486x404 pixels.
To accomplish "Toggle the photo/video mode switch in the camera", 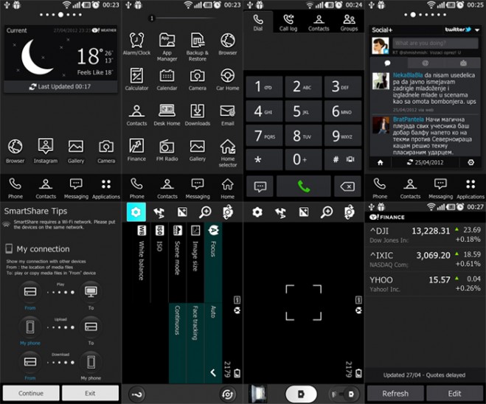I will pyautogui.click(x=344, y=394).
